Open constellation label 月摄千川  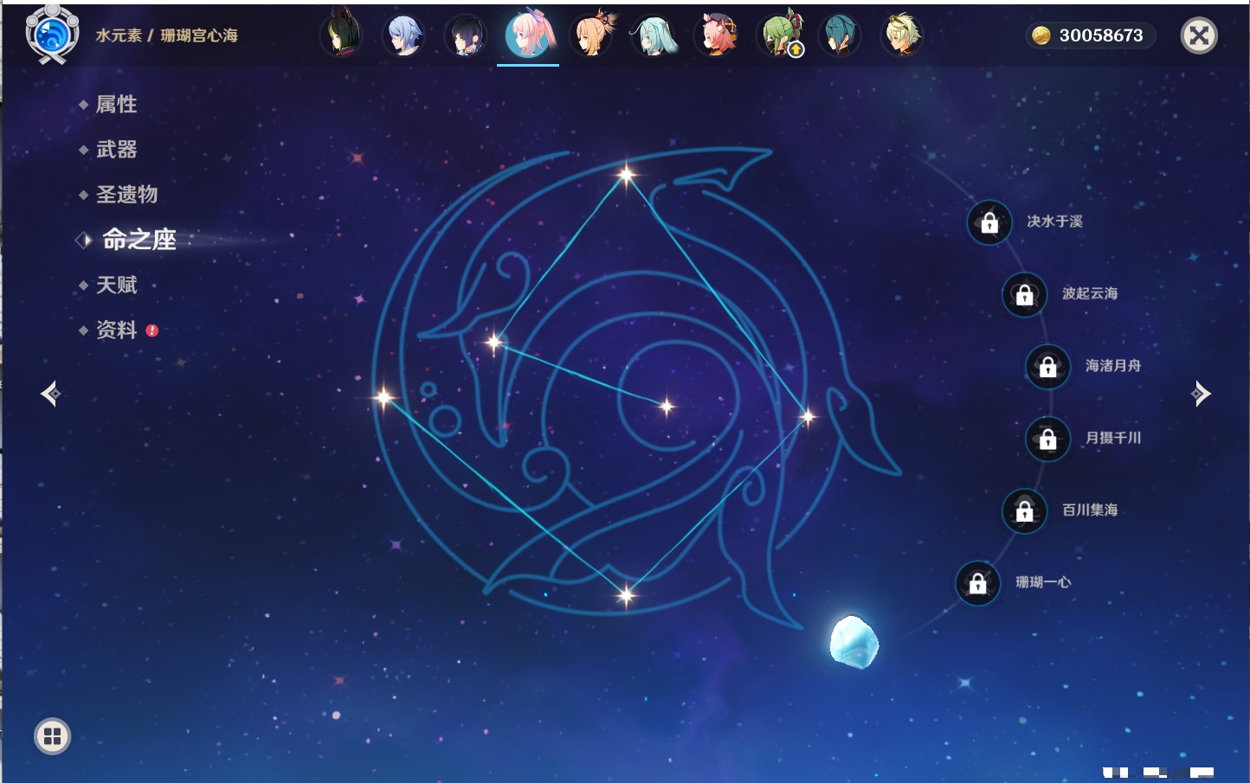(x=1113, y=438)
